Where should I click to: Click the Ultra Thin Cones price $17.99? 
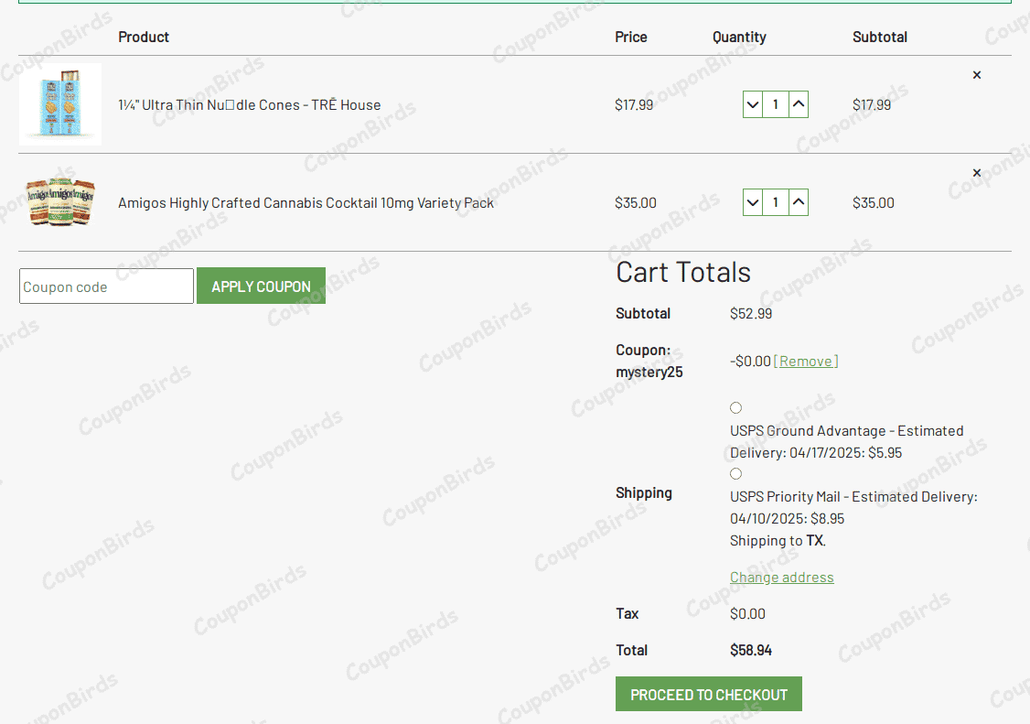point(634,105)
